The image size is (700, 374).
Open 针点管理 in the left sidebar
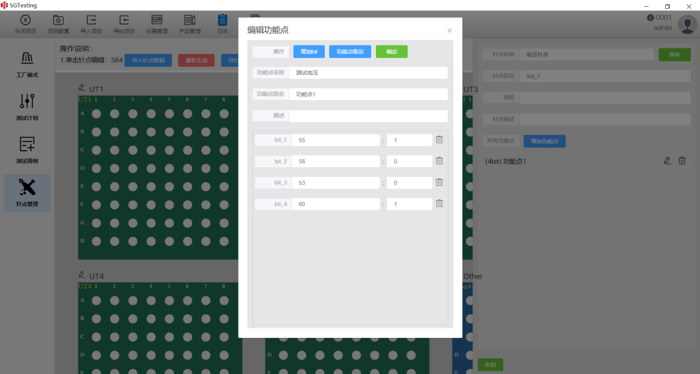tap(27, 193)
